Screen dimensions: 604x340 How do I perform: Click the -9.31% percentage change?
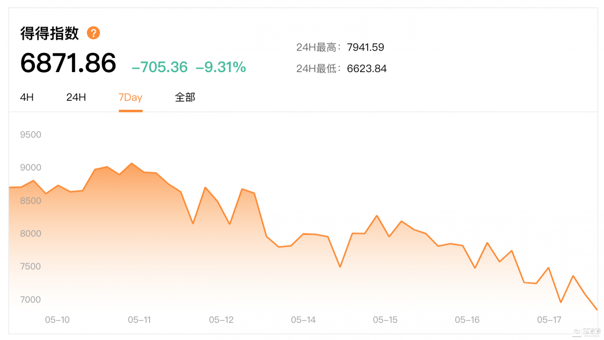point(221,67)
